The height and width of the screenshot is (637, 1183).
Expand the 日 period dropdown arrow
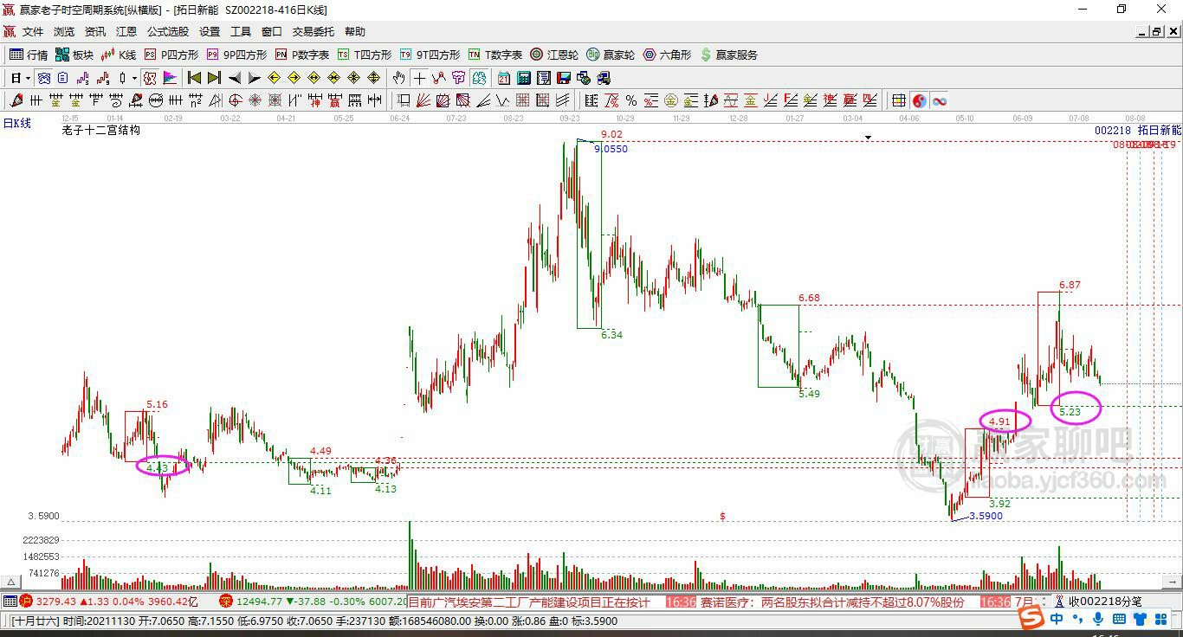[28, 78]
